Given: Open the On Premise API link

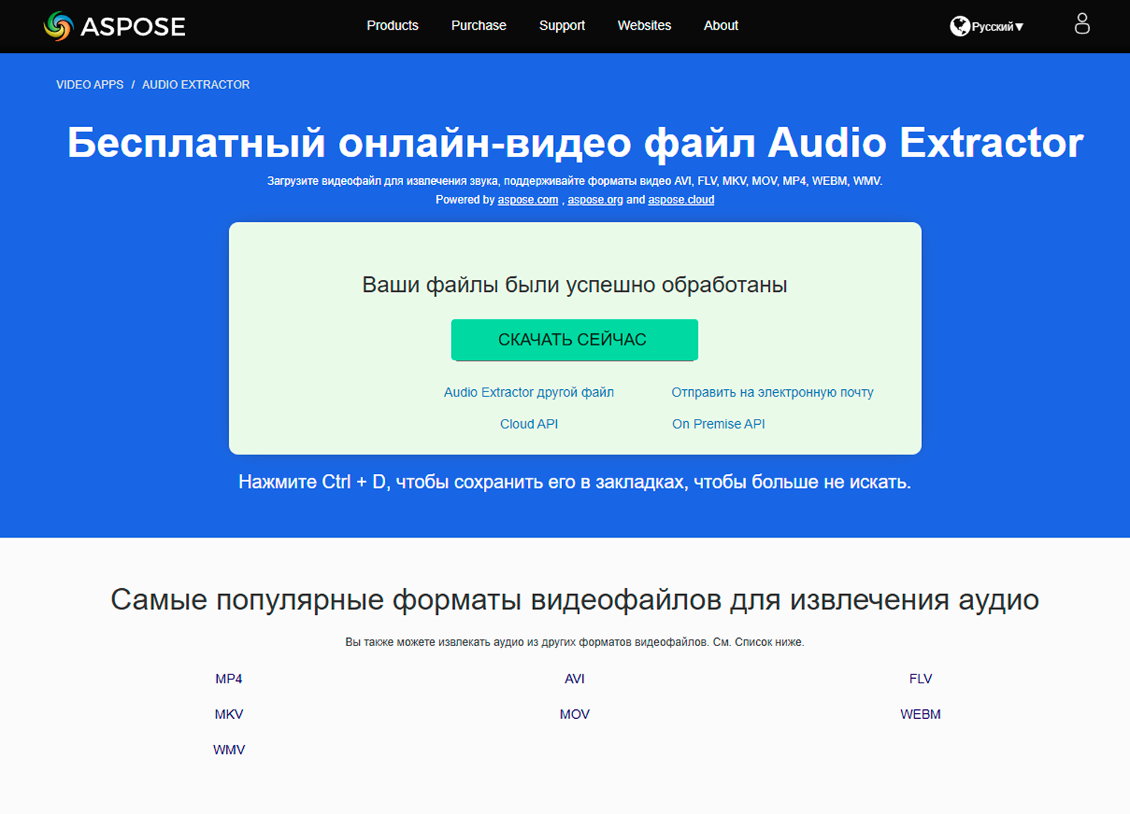Looking at the screenshot, I should click(718, 424).
